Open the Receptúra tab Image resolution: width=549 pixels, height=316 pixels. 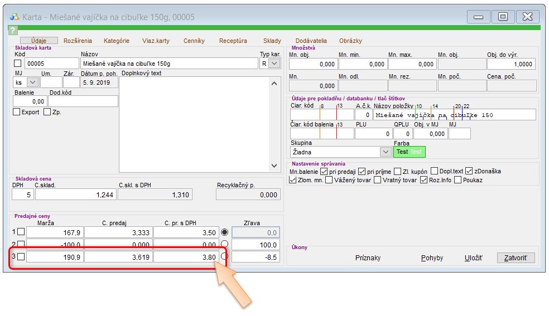tap(233, 41)
